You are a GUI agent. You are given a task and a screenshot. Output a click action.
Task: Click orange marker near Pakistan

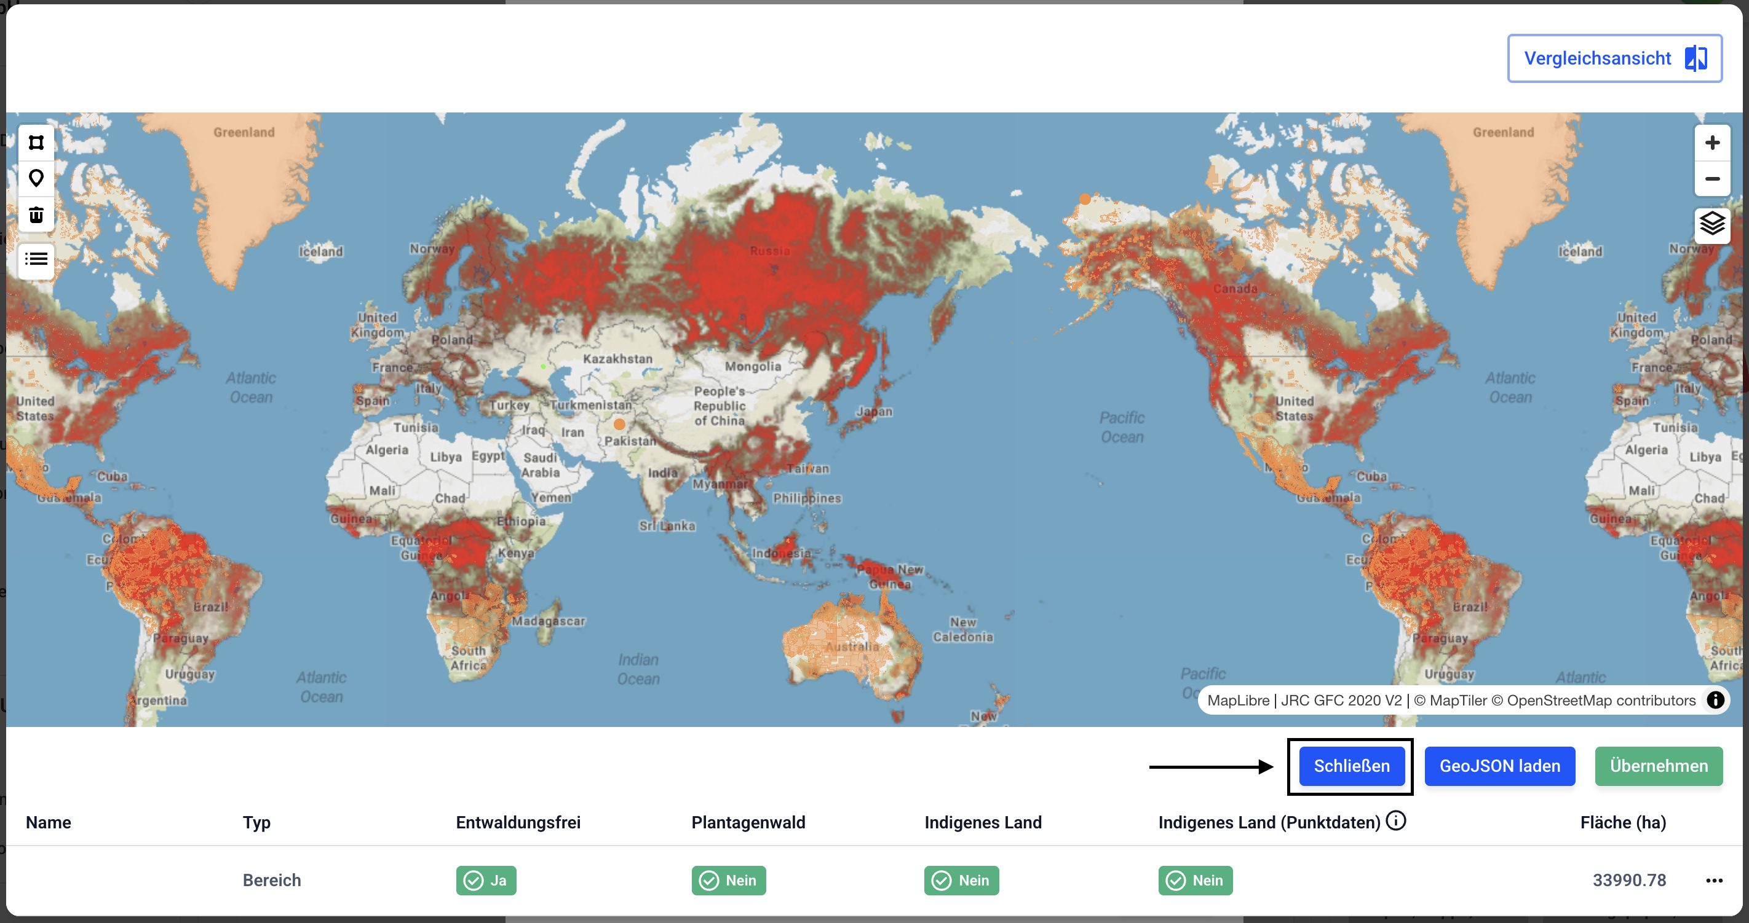click(619, 424)
